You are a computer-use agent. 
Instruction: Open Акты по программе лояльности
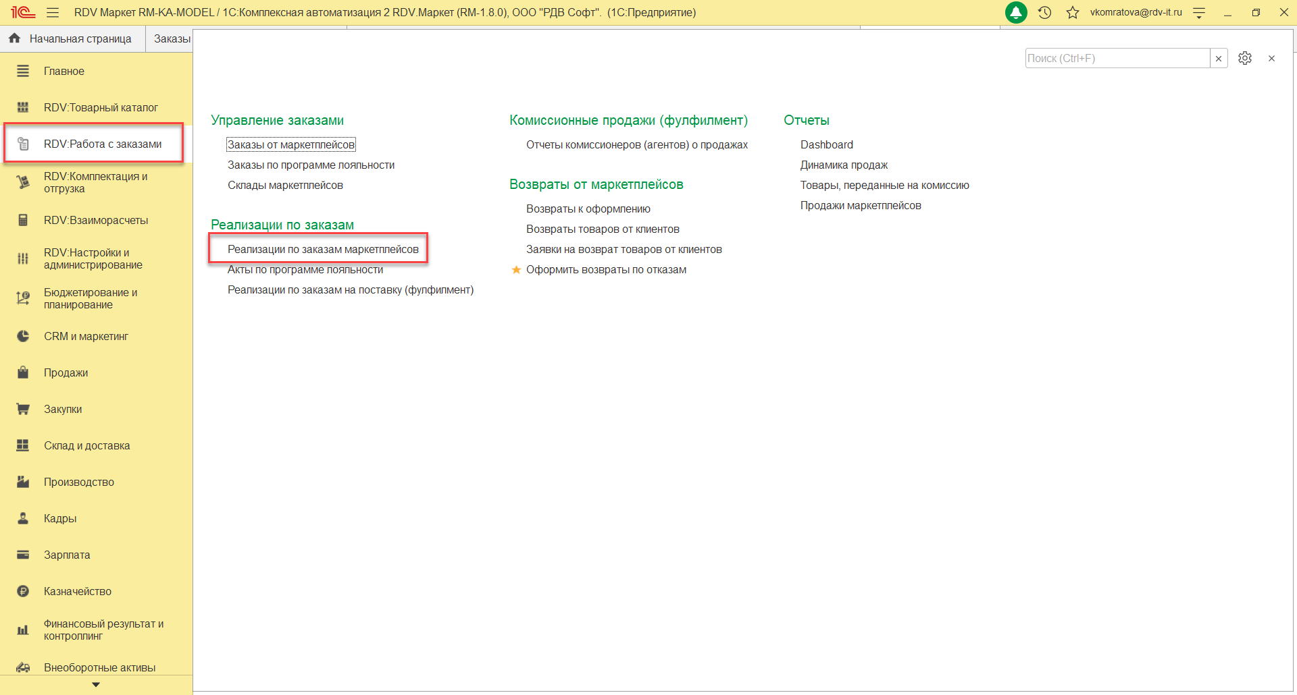coord(305,269)
